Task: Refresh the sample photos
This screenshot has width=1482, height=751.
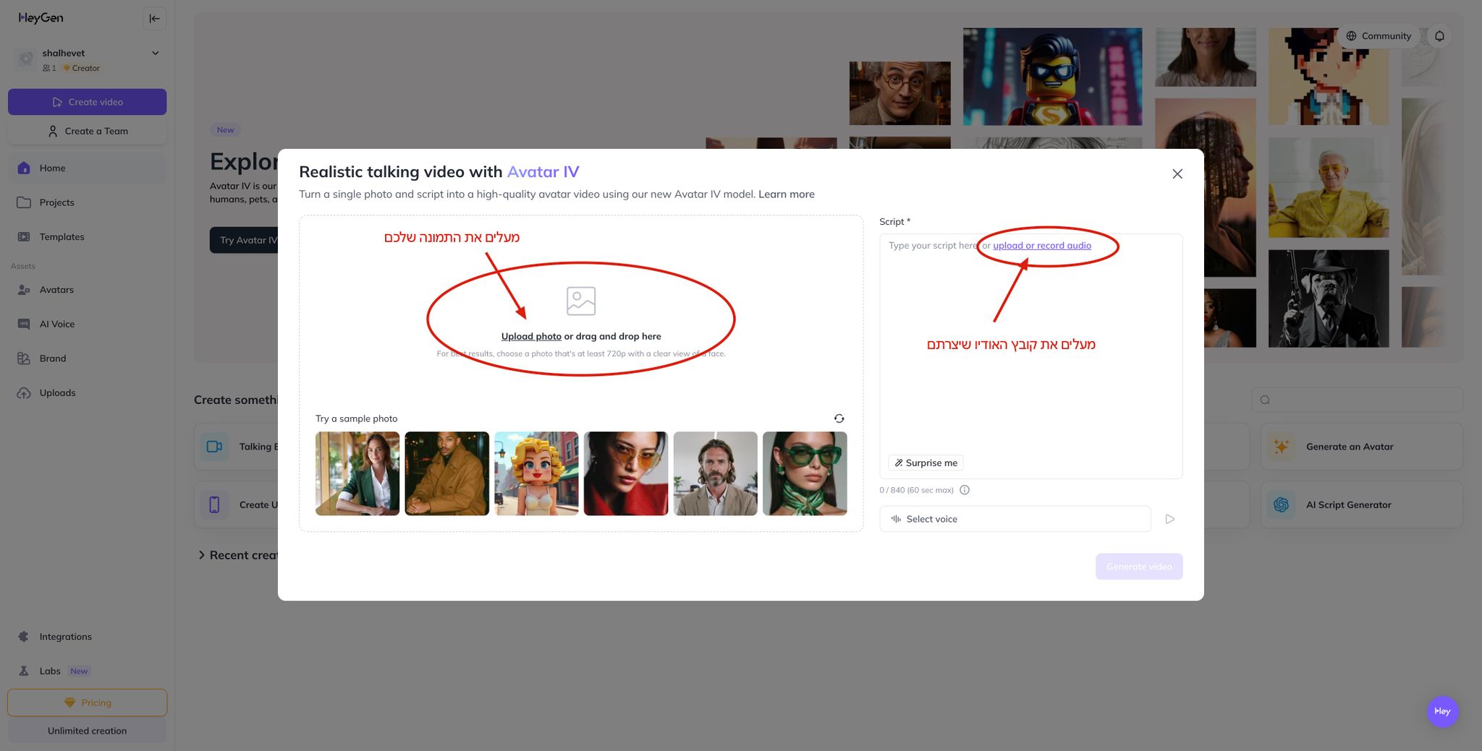Action: pos(839,419)
